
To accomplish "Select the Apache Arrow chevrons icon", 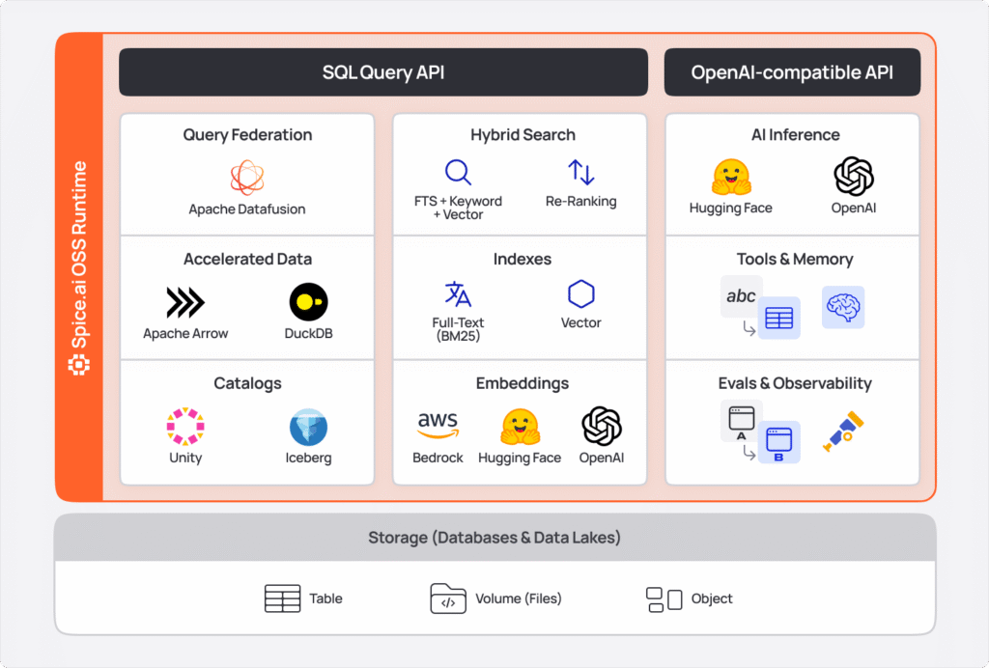I will tap(185, 302).
